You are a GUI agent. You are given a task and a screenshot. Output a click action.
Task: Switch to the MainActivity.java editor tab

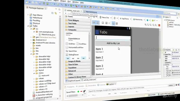[x=90, y=12]
